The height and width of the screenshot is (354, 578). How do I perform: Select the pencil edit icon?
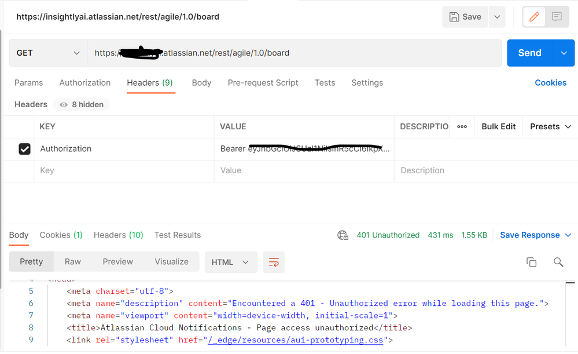534,17
